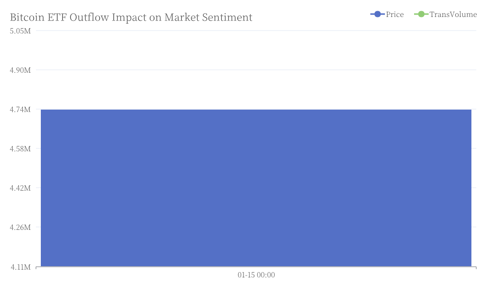Select the 4.90M y-axis label
This screenshot has width=486, height=291.
20,70
